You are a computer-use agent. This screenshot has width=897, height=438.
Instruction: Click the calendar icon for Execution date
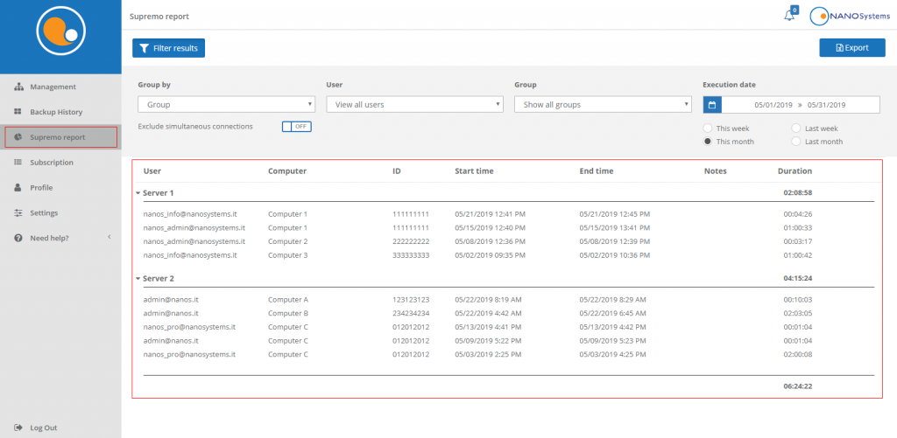[712, 105]
